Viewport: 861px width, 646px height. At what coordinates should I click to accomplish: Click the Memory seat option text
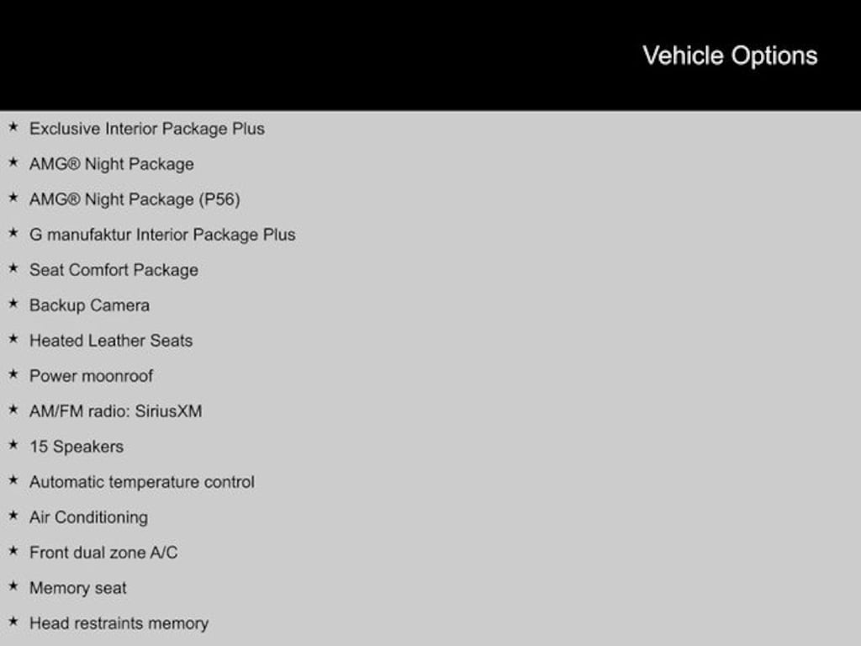pyautogui.click(x=77, y=588)
